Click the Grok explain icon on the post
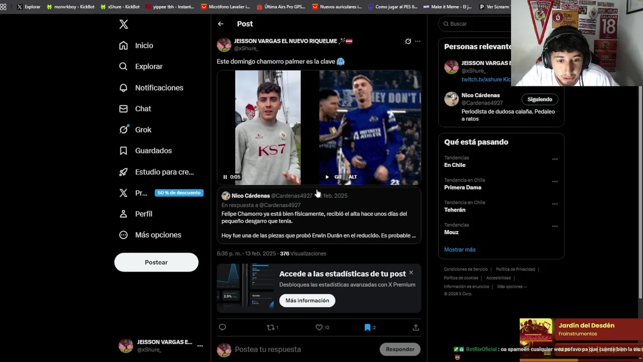The height and width of the screenshot is (362, 643). (x=408, y=41)
